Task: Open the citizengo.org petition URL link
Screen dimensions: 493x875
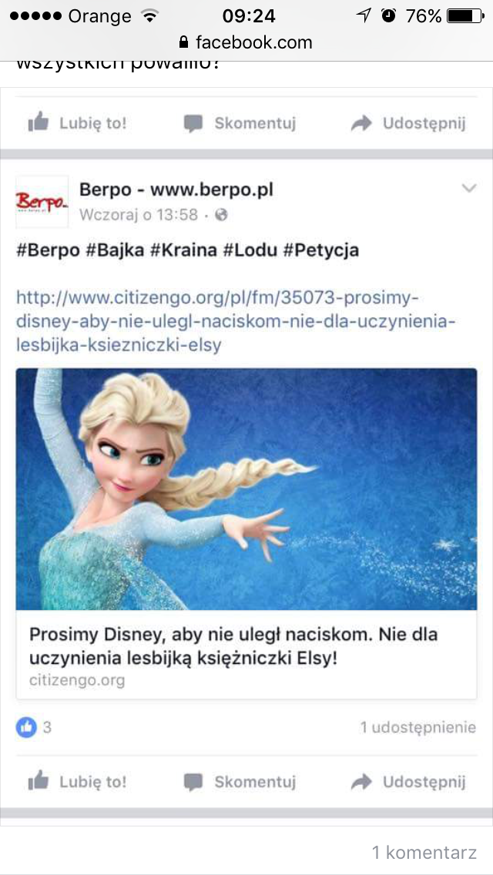Action: point(236,321)
